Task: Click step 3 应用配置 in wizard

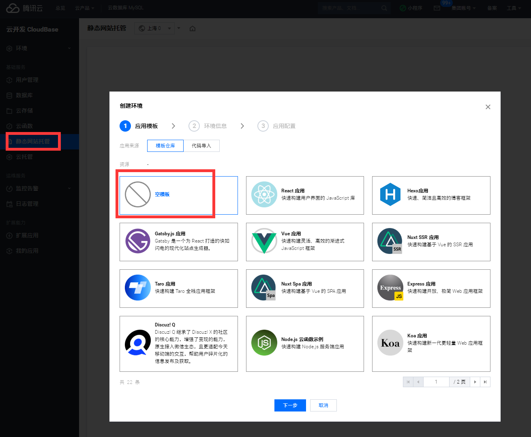Action: (x=276, y=126)
